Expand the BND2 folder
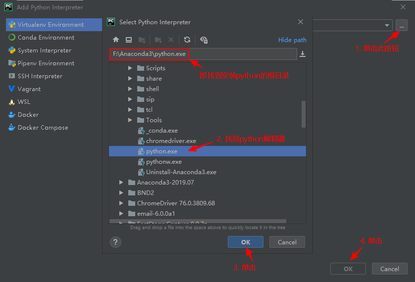This screenshot has width=415, height=282. (121, 192)
